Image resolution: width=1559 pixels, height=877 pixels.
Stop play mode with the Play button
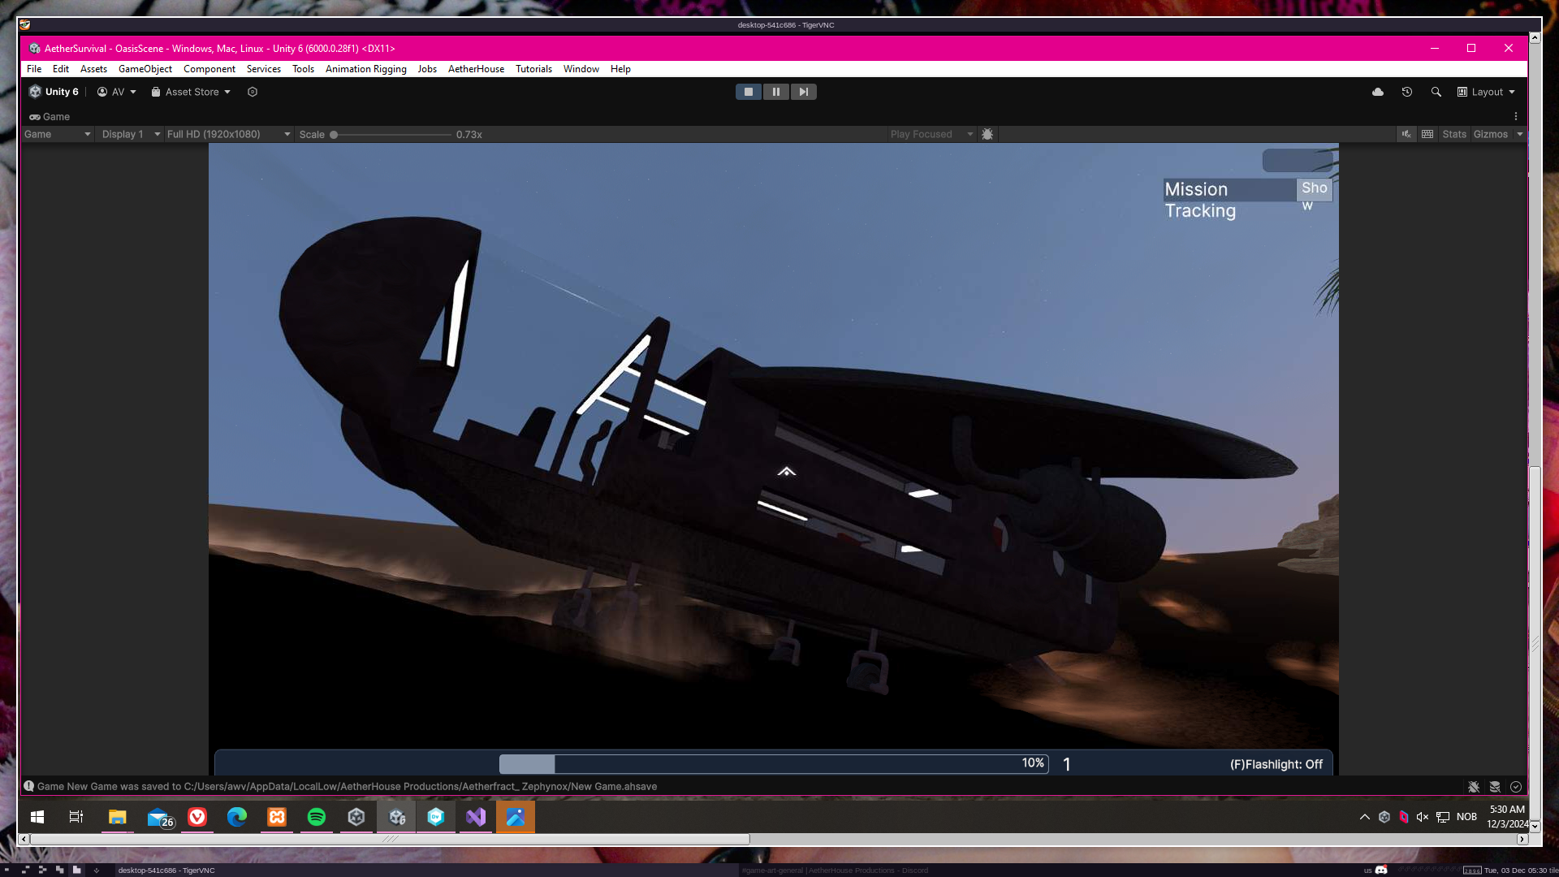748,92
